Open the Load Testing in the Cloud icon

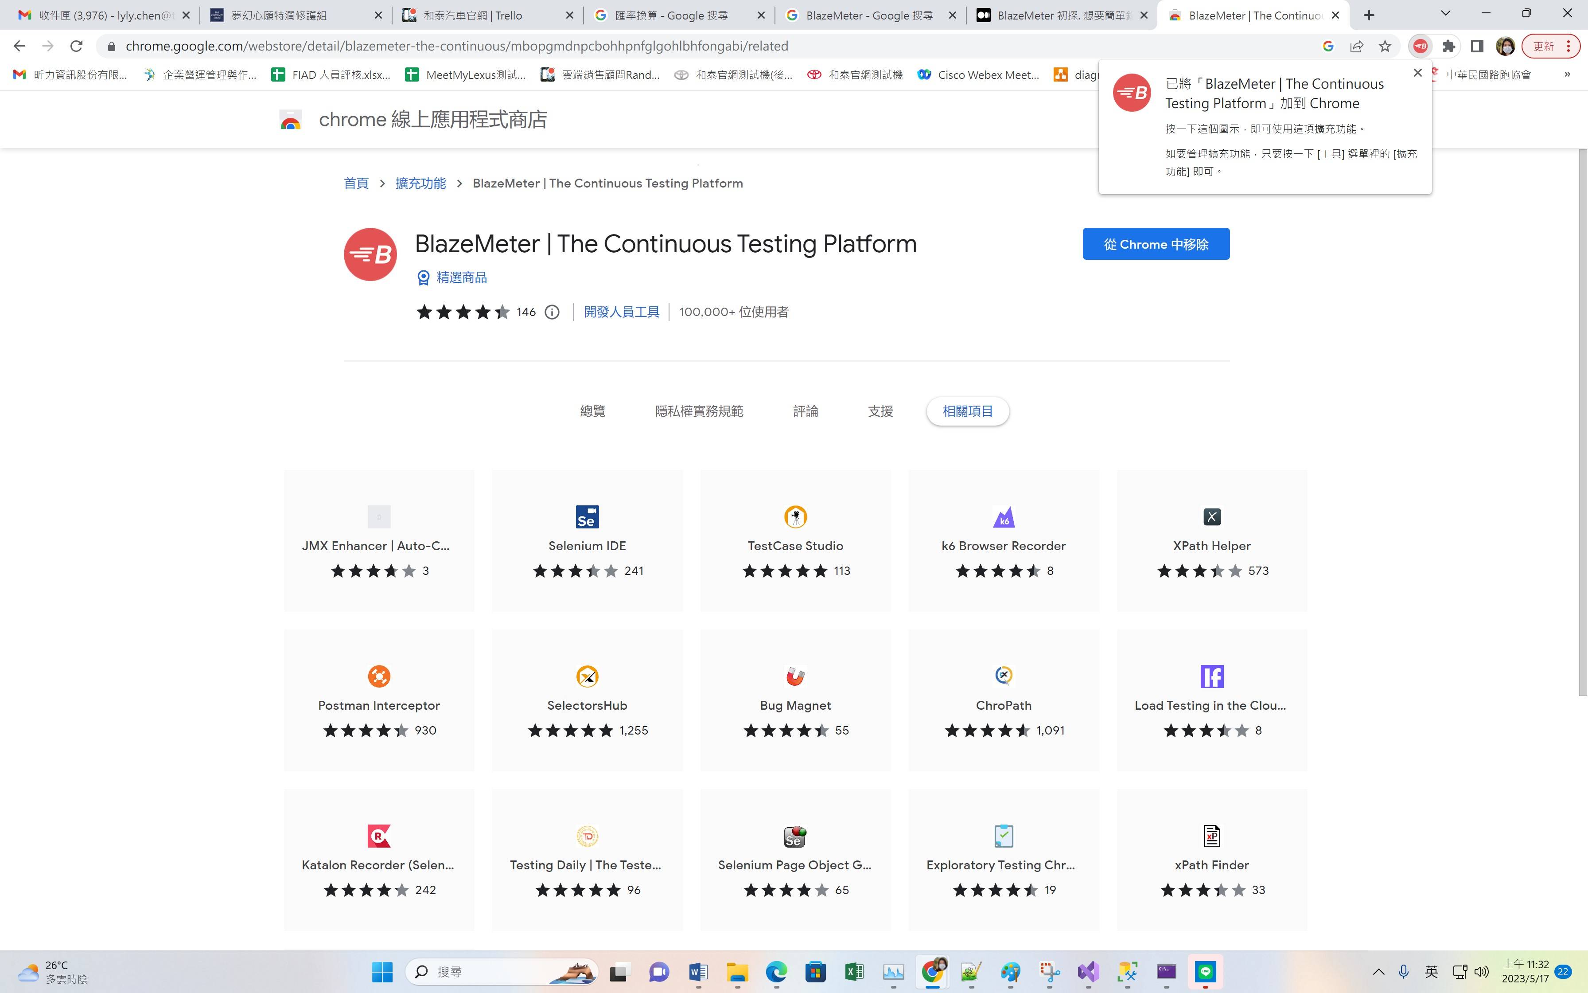click(1211, 676)
